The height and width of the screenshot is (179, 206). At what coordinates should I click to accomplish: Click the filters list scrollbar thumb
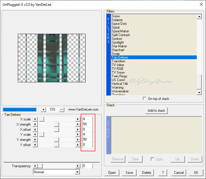pos(199,82)
